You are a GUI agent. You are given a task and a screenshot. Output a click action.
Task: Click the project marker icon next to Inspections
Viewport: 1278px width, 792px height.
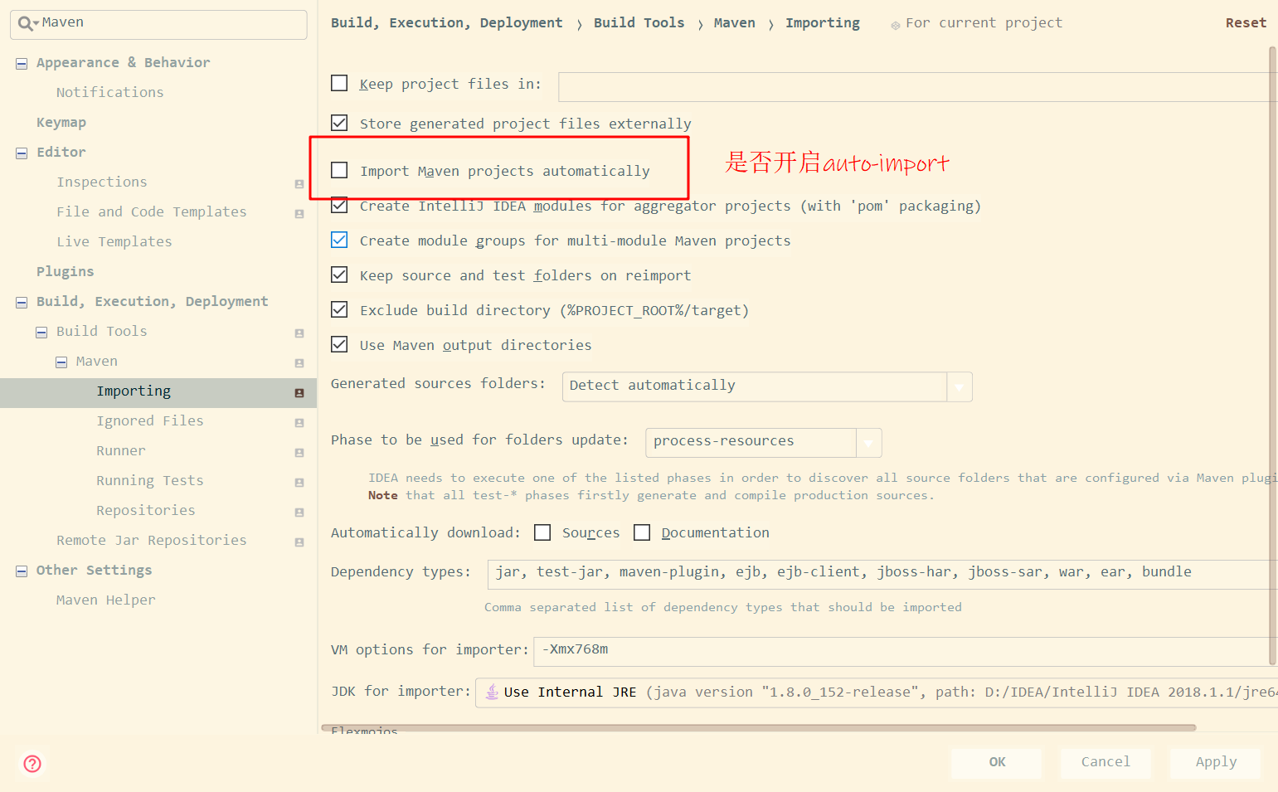pos(299,183)
